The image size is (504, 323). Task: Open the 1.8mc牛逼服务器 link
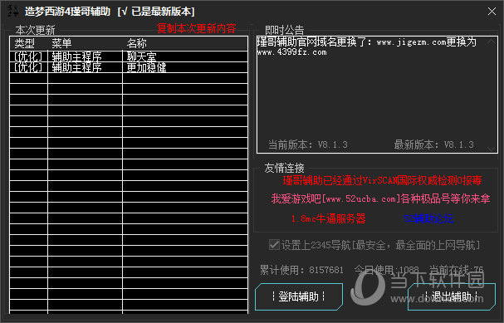328,218
